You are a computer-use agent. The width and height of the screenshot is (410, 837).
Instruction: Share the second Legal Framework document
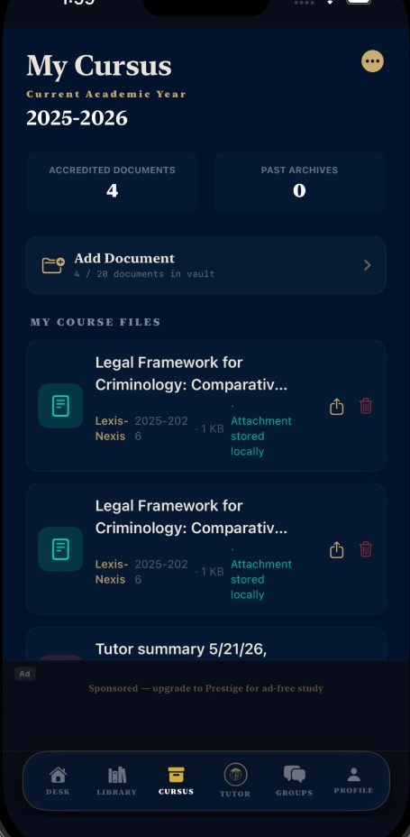tap(336, 550)
